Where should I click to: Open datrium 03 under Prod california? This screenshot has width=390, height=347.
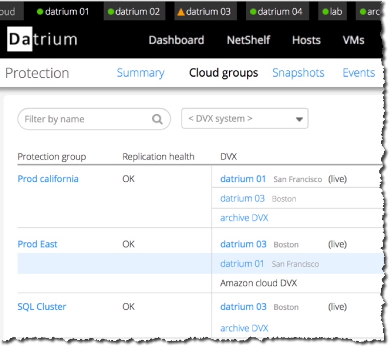point(242,198)
